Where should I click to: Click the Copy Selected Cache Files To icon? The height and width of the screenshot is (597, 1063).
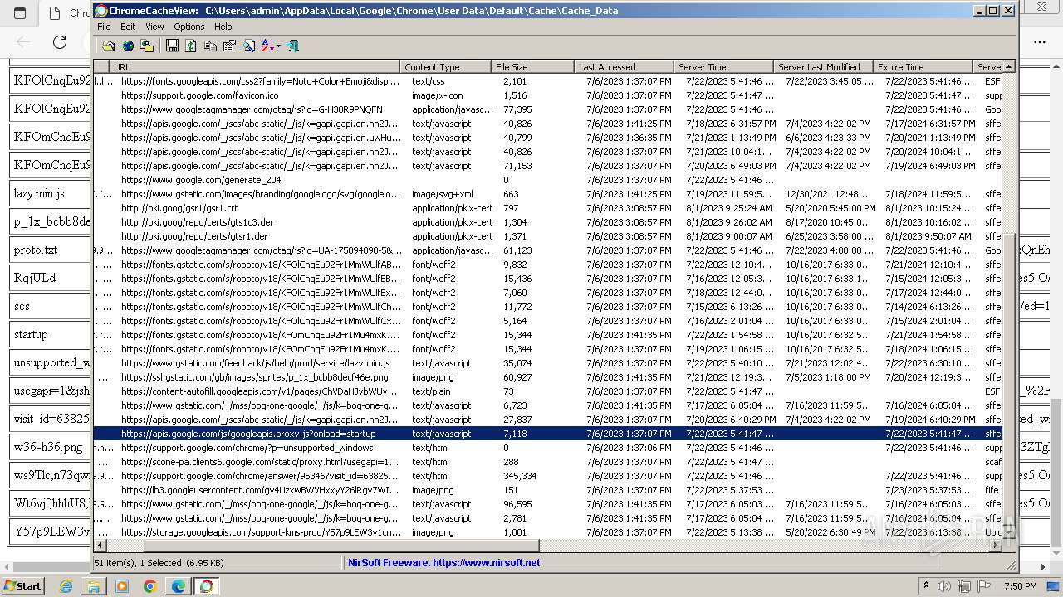[x=147, y=46]
